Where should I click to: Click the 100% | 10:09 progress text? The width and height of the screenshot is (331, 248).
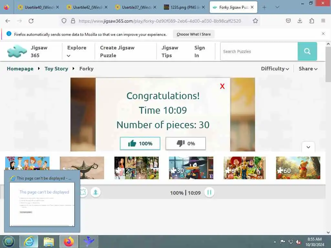click(185, 193)
